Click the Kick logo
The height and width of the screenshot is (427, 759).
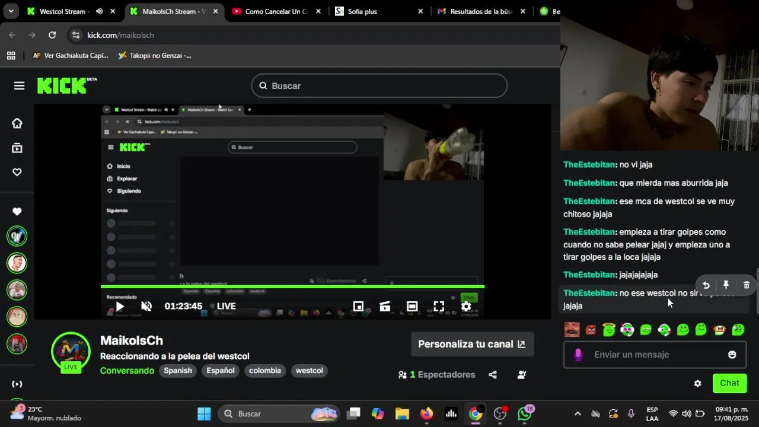(66, 85)
